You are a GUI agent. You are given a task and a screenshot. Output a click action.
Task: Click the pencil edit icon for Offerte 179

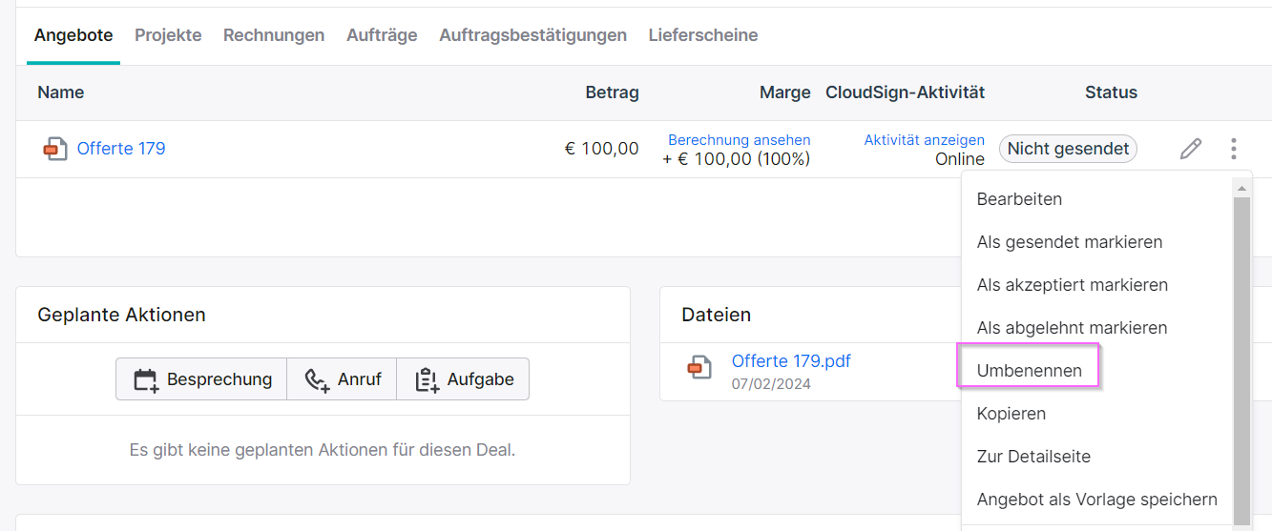click(1190, 149)
